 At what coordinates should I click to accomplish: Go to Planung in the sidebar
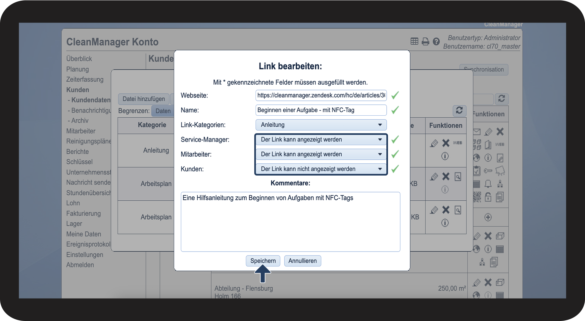click(77, 69)
